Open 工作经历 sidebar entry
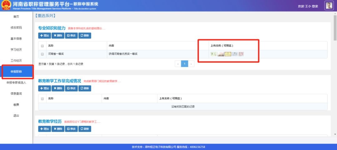Viewport: 337px width, 150px height. 16,61
